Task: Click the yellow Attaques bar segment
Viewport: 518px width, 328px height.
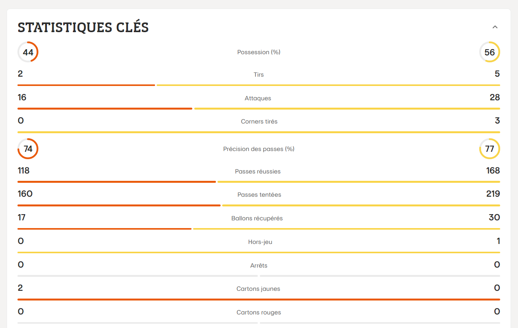Action: click(x=347, y=108)
